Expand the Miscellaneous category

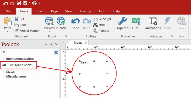[4, 77]
